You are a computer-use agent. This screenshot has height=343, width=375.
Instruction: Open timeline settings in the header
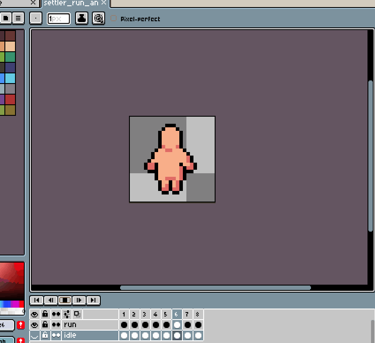67,314
